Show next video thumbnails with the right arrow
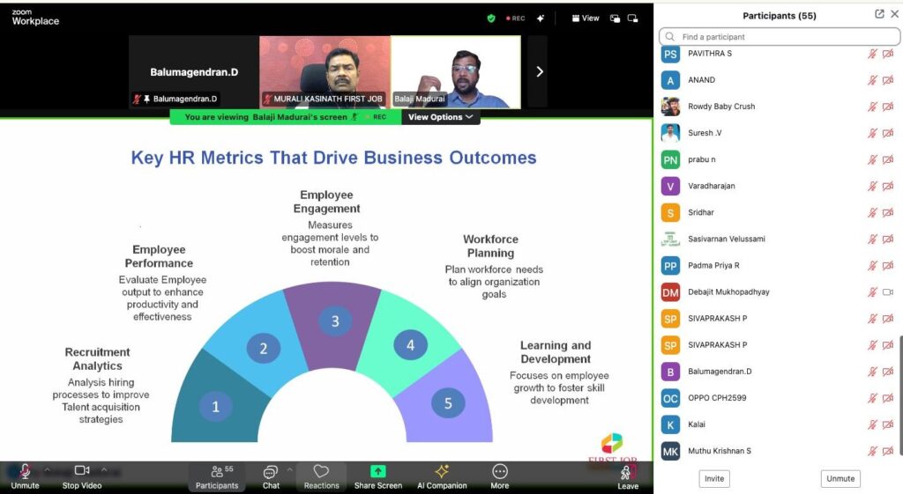This screenshot has width=903, height=494. (540, 71)
